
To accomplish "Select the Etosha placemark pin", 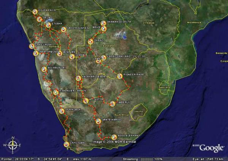I will [x=48, y=25].
